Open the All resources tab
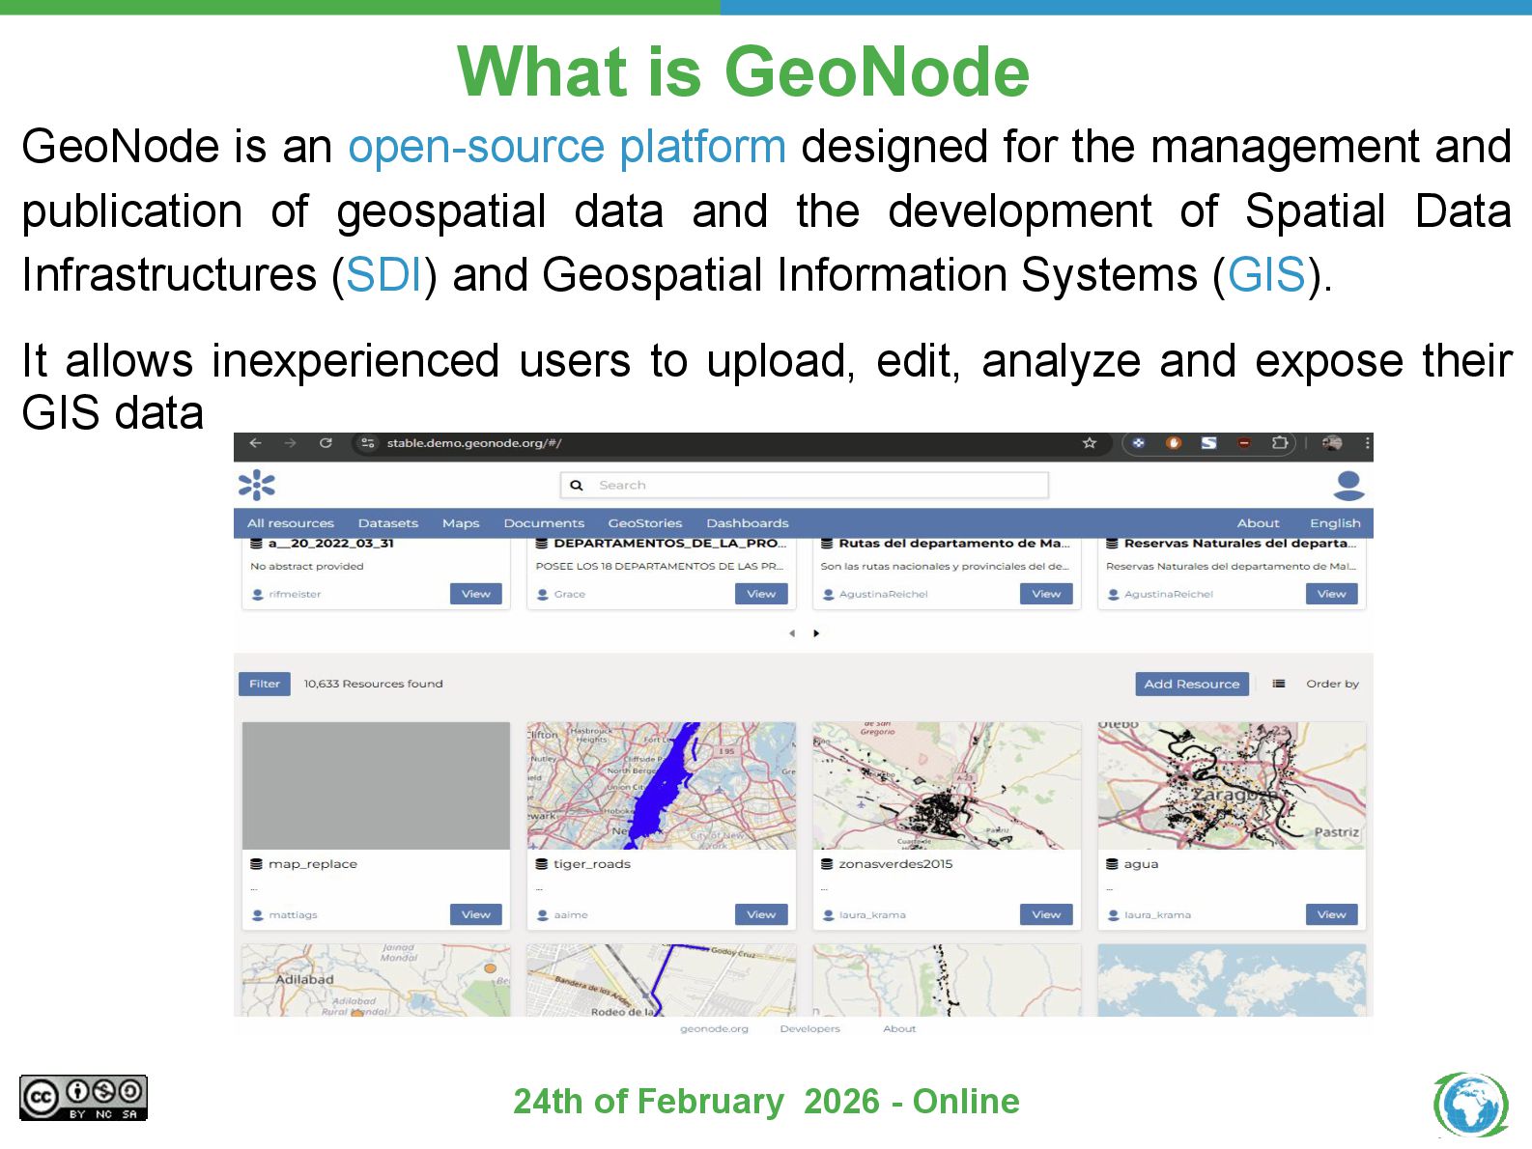This screenshot has width=1532, height=1149. [291, 523]
